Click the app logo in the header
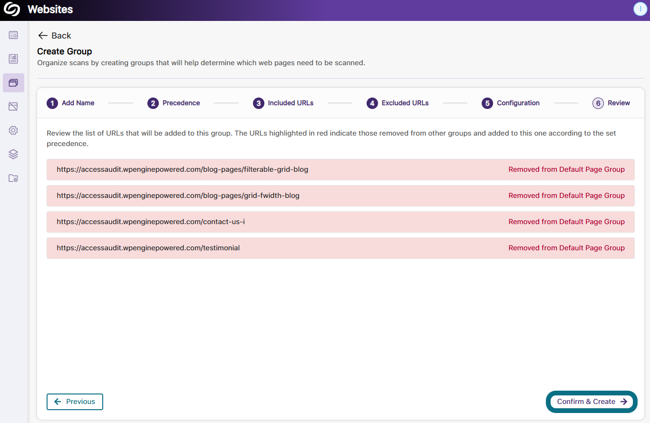650x423 pixels. 12,10
